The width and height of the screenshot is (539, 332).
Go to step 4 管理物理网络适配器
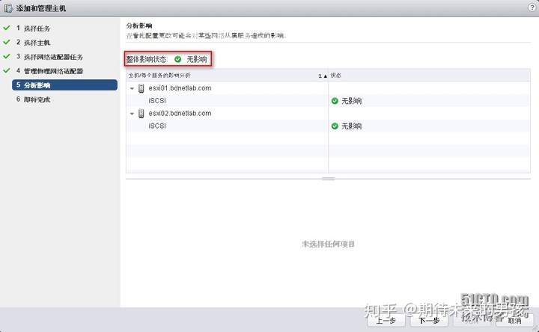coord(49,71)
